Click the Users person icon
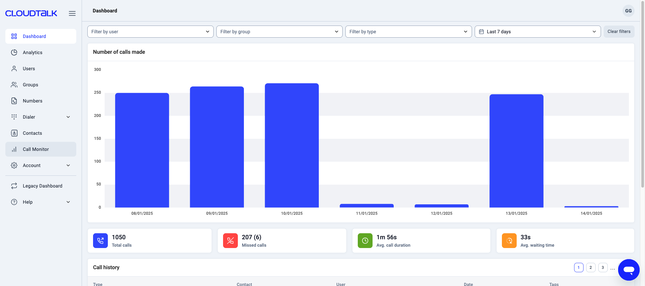This screenshot has width=645, height=286. coord(14,69)
